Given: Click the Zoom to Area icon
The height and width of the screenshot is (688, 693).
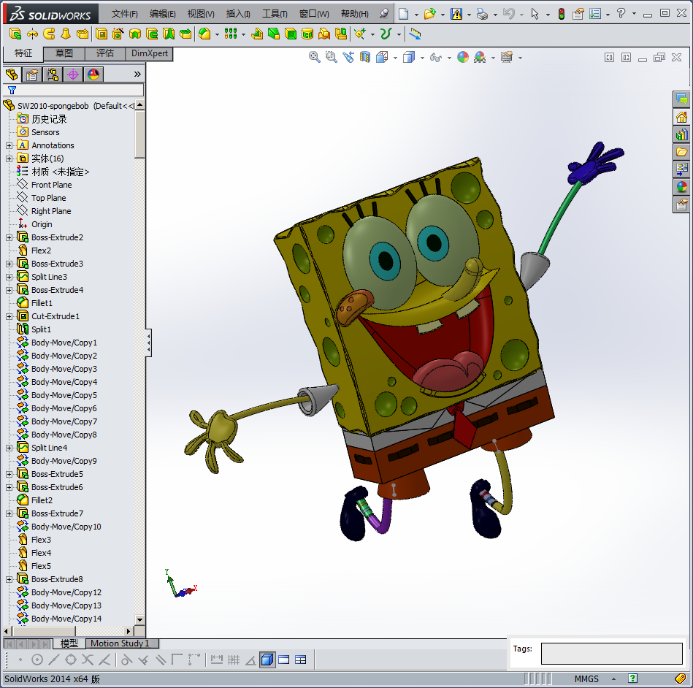Looking at the screenshot, I should pos(331,57).
